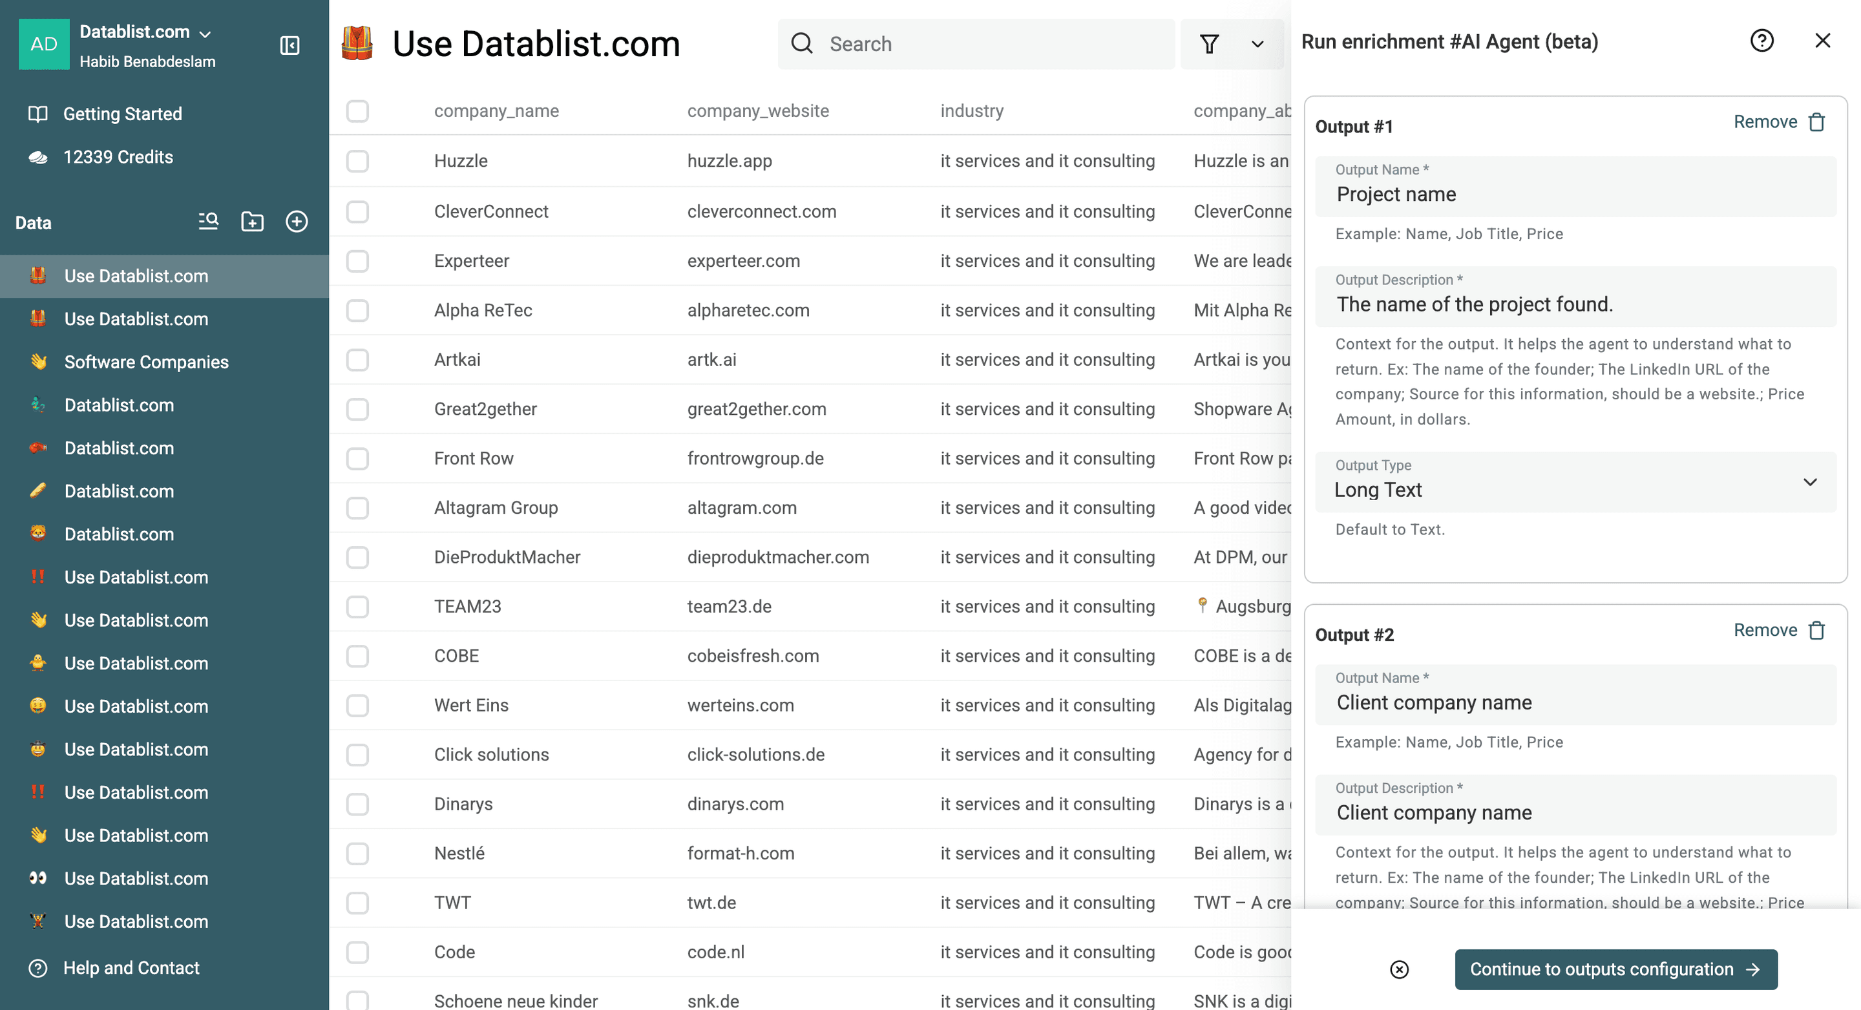Click the vest emoji beside page title
Image resolution: width=1861 pixels, height=1010 pixels.
(357, 43)
